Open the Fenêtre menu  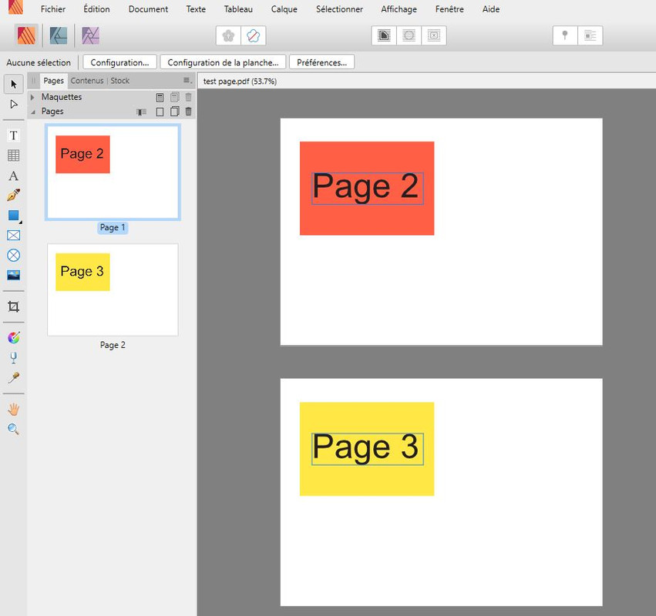pos(449,8)
